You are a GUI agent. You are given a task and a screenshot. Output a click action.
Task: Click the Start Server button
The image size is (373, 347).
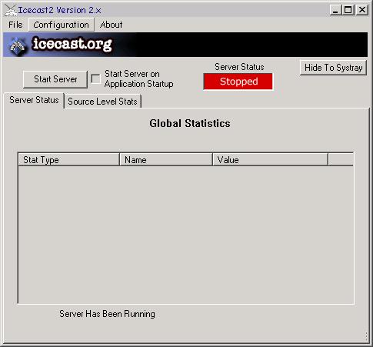coord(55,79)
